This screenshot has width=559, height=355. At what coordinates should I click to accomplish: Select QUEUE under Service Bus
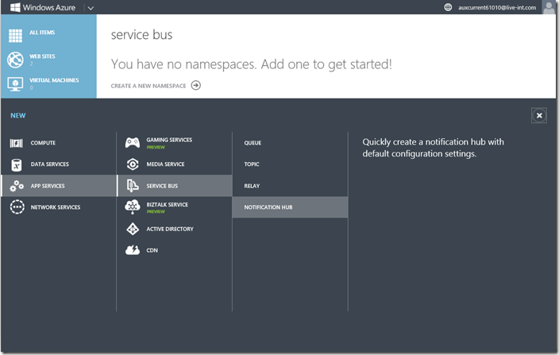253,143
